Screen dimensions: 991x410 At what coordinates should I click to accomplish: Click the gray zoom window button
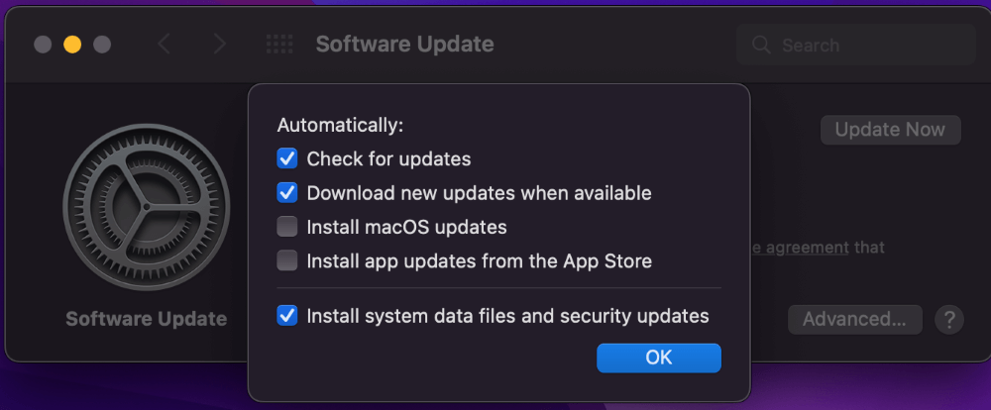(102, 45)
